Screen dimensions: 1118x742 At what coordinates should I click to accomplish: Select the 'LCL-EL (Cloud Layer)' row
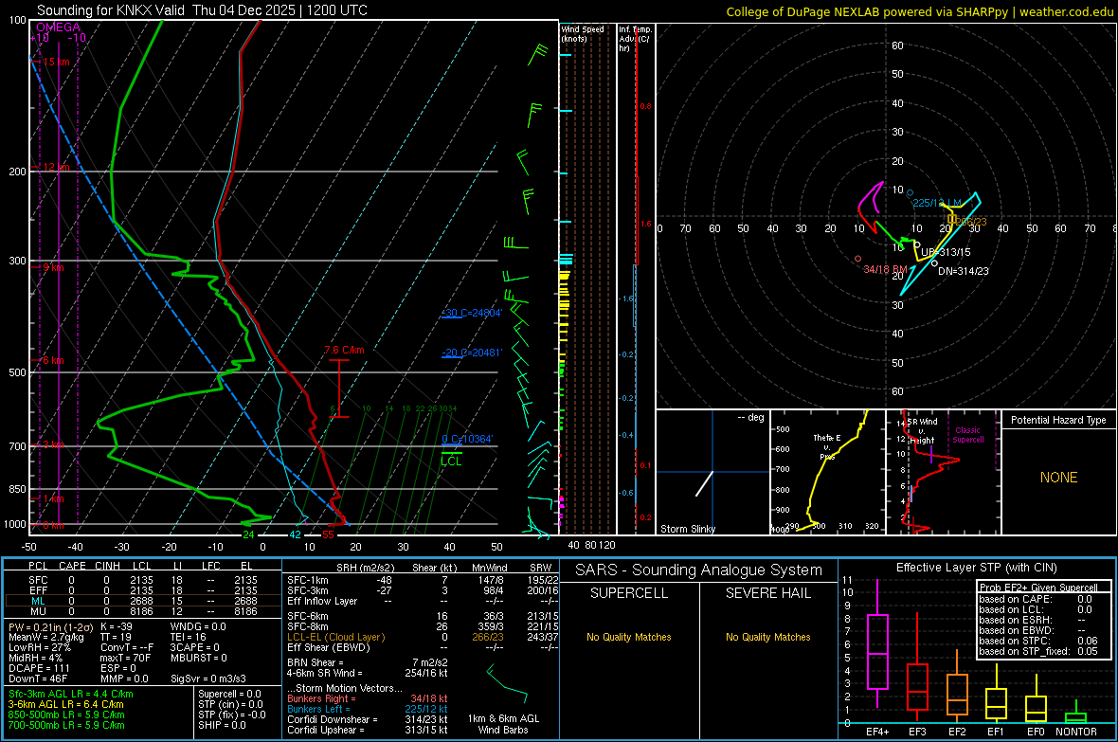pyautogui.click(x=423, y=637)
